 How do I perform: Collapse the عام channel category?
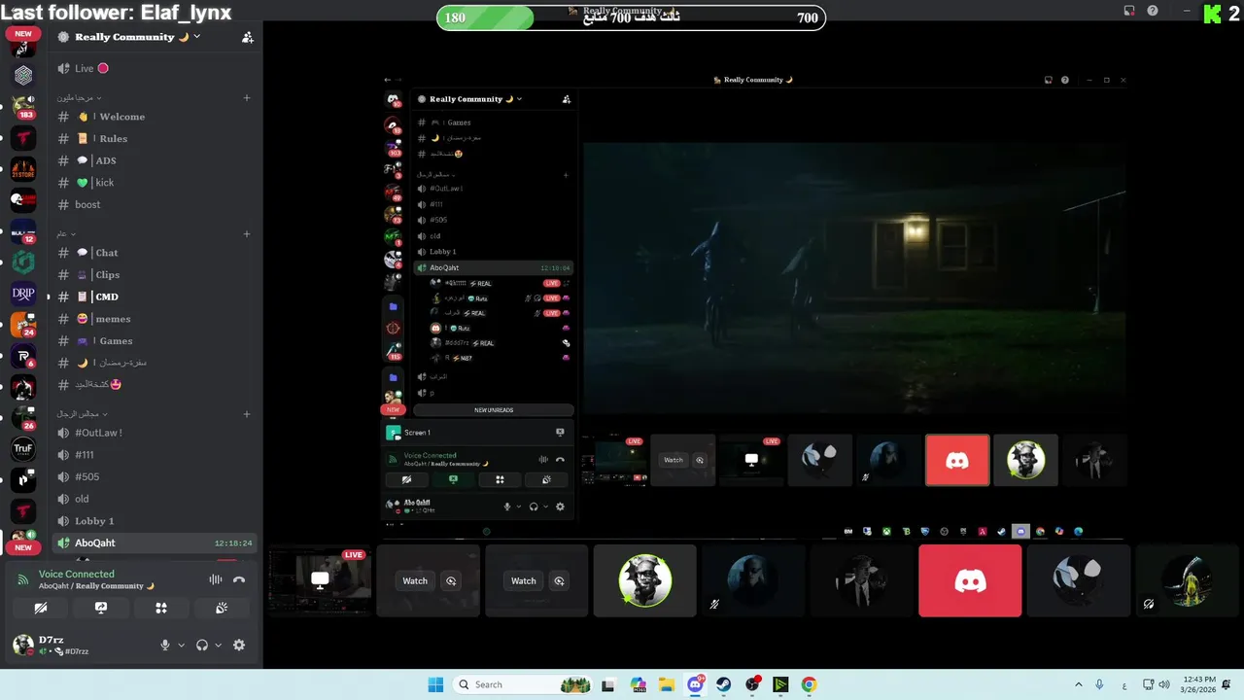[x=66, y=234]
